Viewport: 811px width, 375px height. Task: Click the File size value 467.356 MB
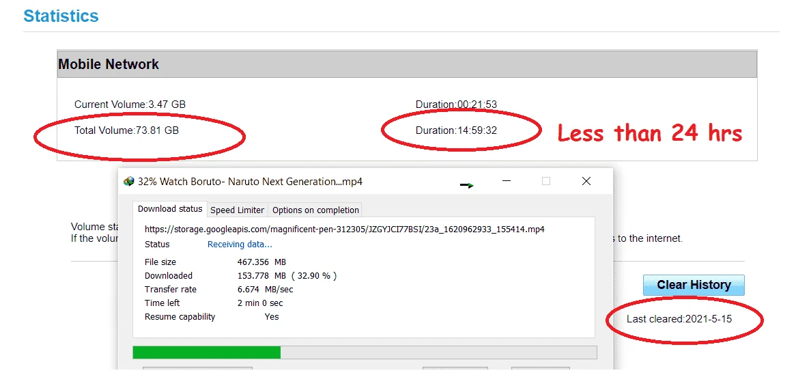tap(261, 262)
